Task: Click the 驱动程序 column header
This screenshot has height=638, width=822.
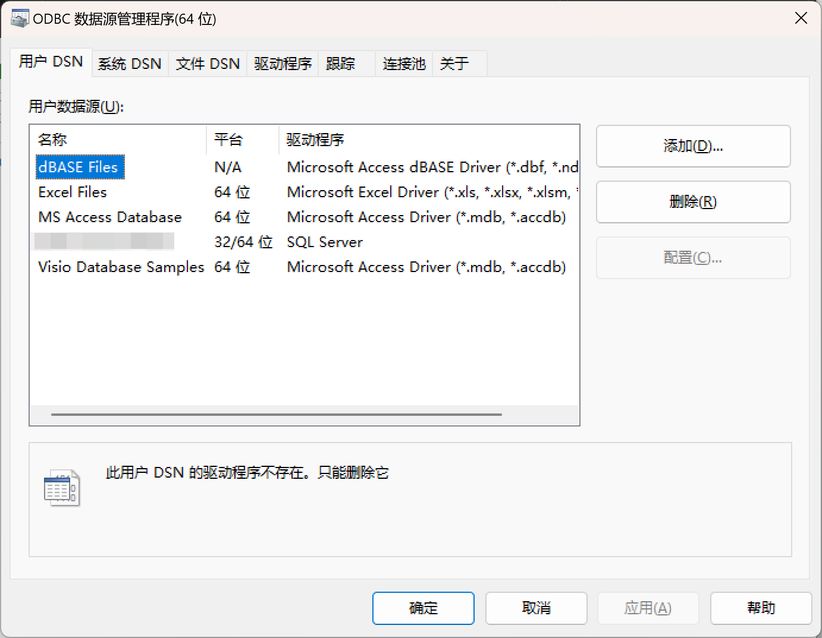Action: 429,140
